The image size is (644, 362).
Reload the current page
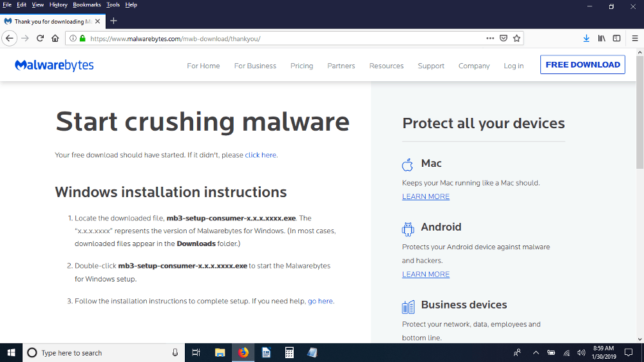pyautogui.click(x=40, y=39)
